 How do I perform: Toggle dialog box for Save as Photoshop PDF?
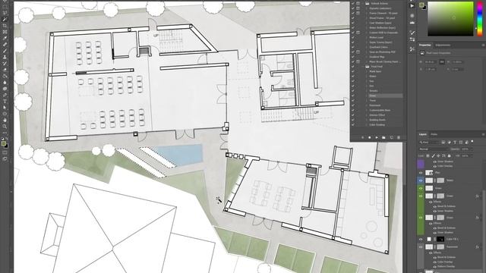click(x=358, y=52)
